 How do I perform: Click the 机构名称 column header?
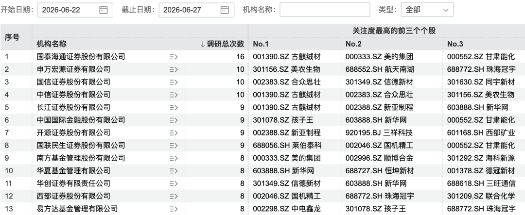[52, 44]
